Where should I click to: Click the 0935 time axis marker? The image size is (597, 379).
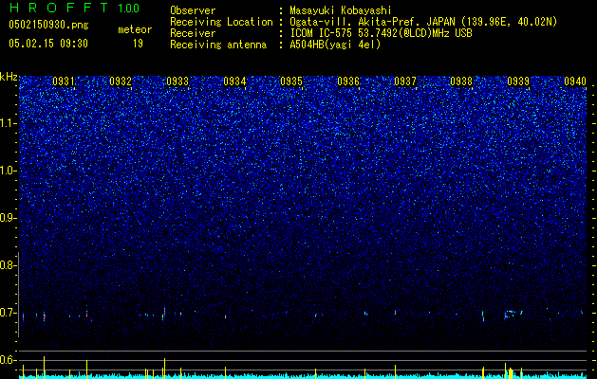point(291,81)
